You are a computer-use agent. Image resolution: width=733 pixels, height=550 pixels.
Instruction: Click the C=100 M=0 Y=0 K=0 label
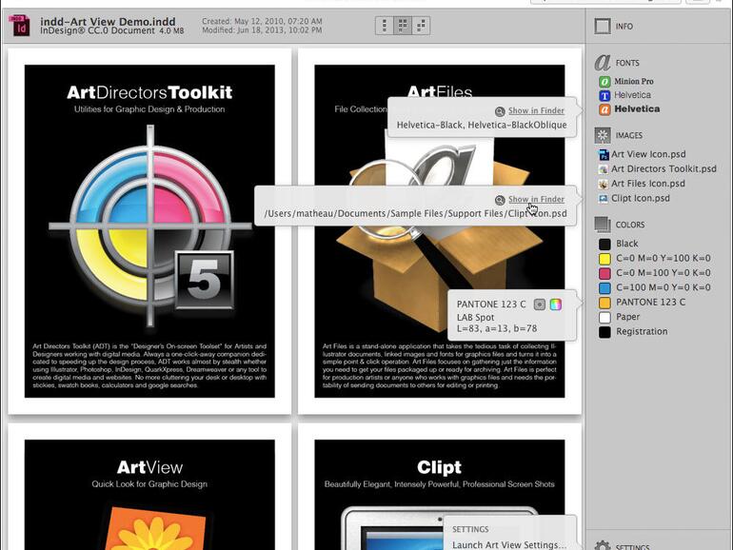664,287
